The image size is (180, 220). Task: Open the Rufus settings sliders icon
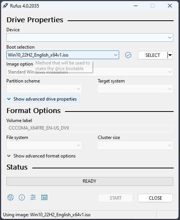[x=33, y=197]
